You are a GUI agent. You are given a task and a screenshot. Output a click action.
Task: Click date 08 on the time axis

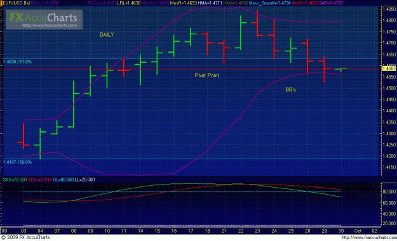click(74, 231)
